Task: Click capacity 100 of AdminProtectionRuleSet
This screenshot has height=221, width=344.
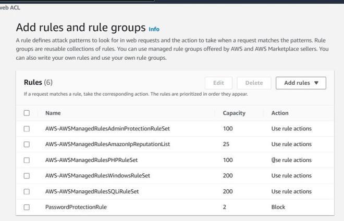Action: coord(228,128)
